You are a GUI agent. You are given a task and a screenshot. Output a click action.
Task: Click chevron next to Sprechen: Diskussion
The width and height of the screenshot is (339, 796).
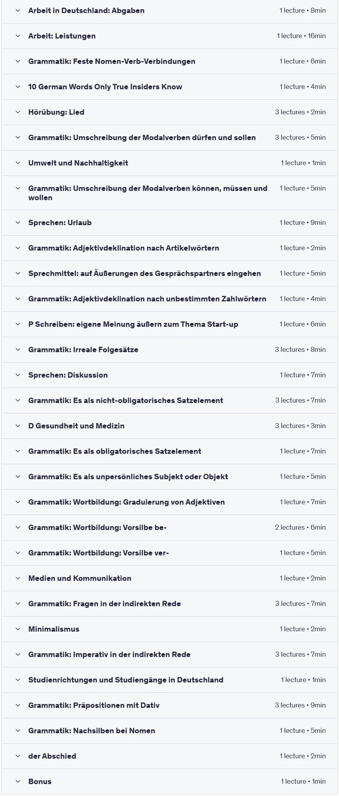click(18, 375)
